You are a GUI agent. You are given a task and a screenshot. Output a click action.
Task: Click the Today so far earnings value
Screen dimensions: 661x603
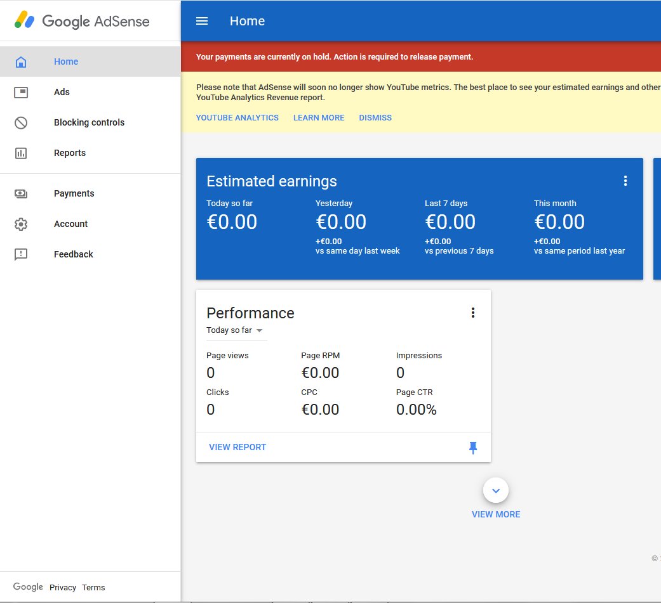[232, 221]
